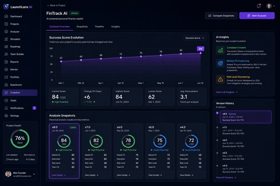This screenshot has height=186, width=280.
Task: Switch to the Evolution Overview tab
Action: pos(59,27)
